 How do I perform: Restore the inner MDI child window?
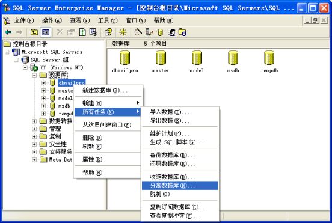point(315,20)
